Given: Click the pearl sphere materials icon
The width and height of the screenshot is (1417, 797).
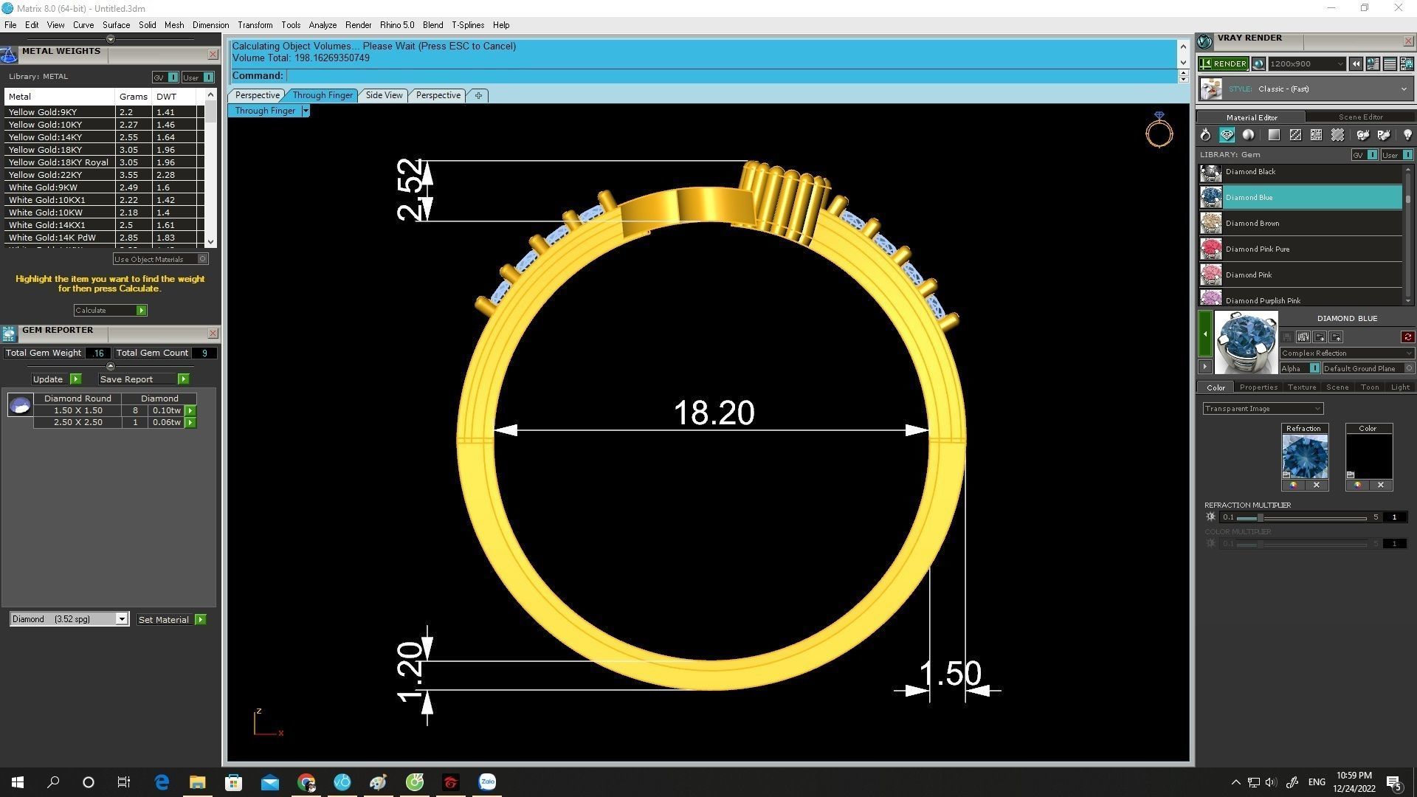Looking at the screenshot, I should coord(1248,135).
